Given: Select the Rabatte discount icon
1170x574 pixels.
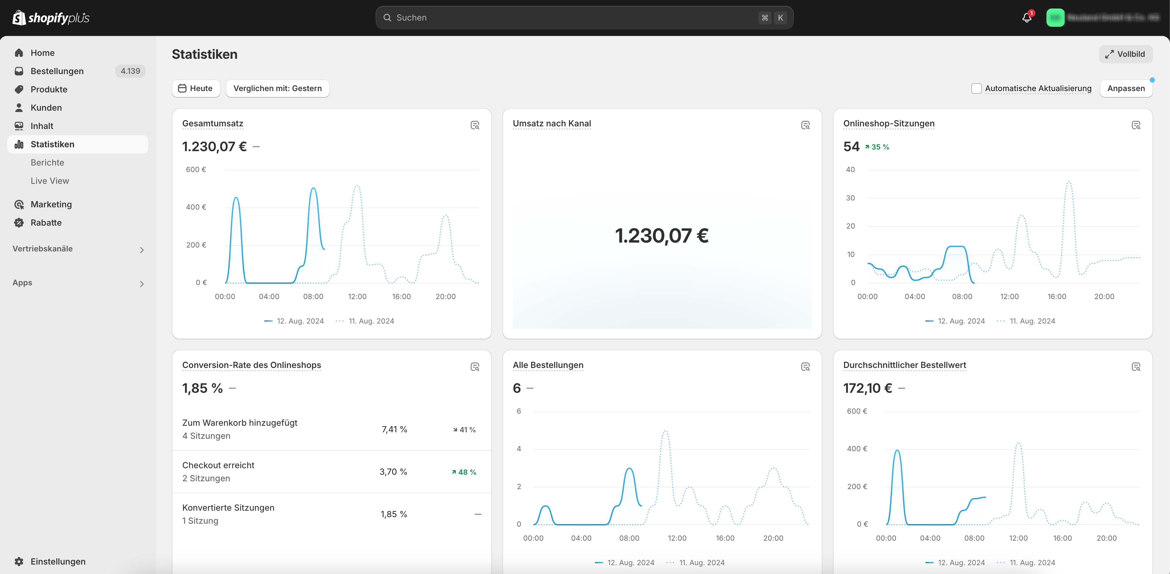Looking at the screenshot, I should (19, 223).
